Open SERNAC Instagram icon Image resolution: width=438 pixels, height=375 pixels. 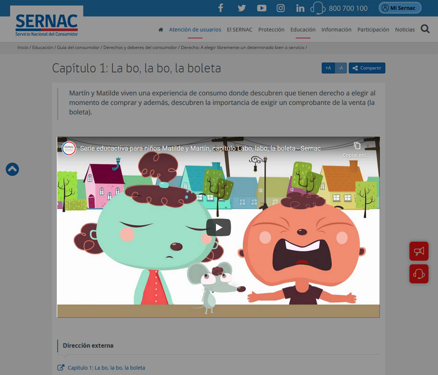281,8
